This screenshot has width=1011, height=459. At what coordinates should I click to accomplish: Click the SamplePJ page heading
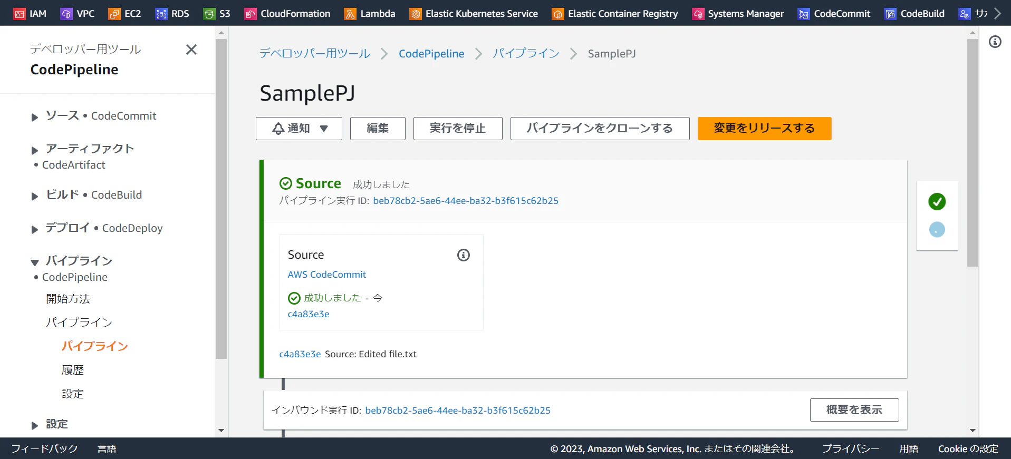click(307, 94)
